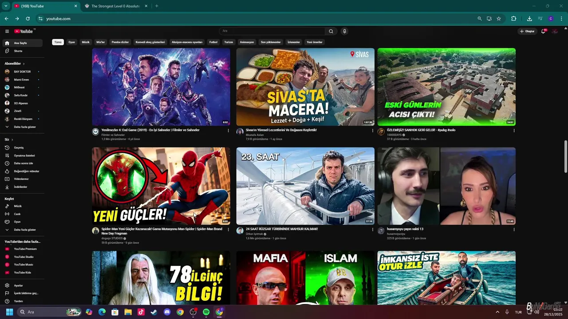Open options menu for Spider-Man video
This screenshot has height=319, width=568.
point(229,230)
